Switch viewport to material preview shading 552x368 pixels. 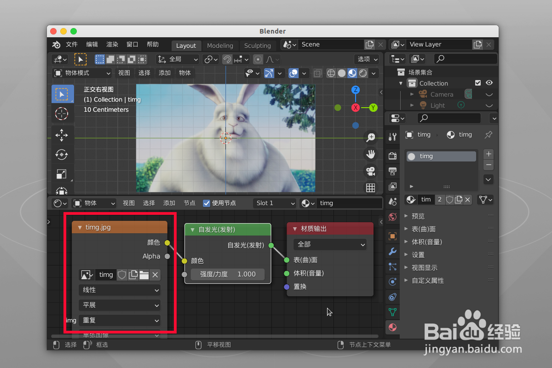pyautogui.click(x=352, y=73)
